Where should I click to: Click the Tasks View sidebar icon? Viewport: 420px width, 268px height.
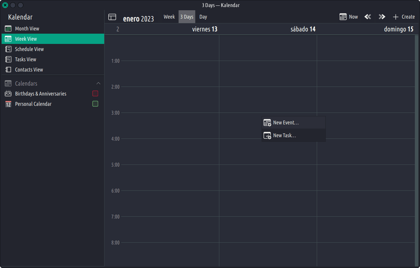[8, 59]
